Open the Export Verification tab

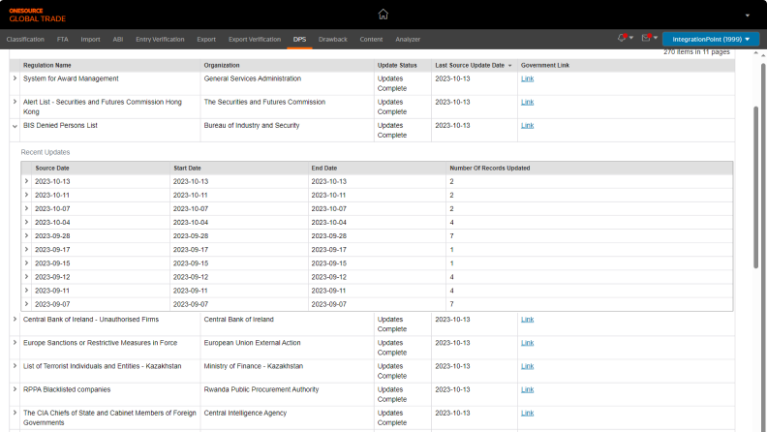(254, 39)
